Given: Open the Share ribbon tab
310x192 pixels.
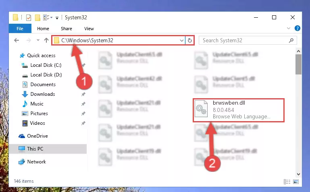Looking at the screenshot, I should (x=67, y=29).
